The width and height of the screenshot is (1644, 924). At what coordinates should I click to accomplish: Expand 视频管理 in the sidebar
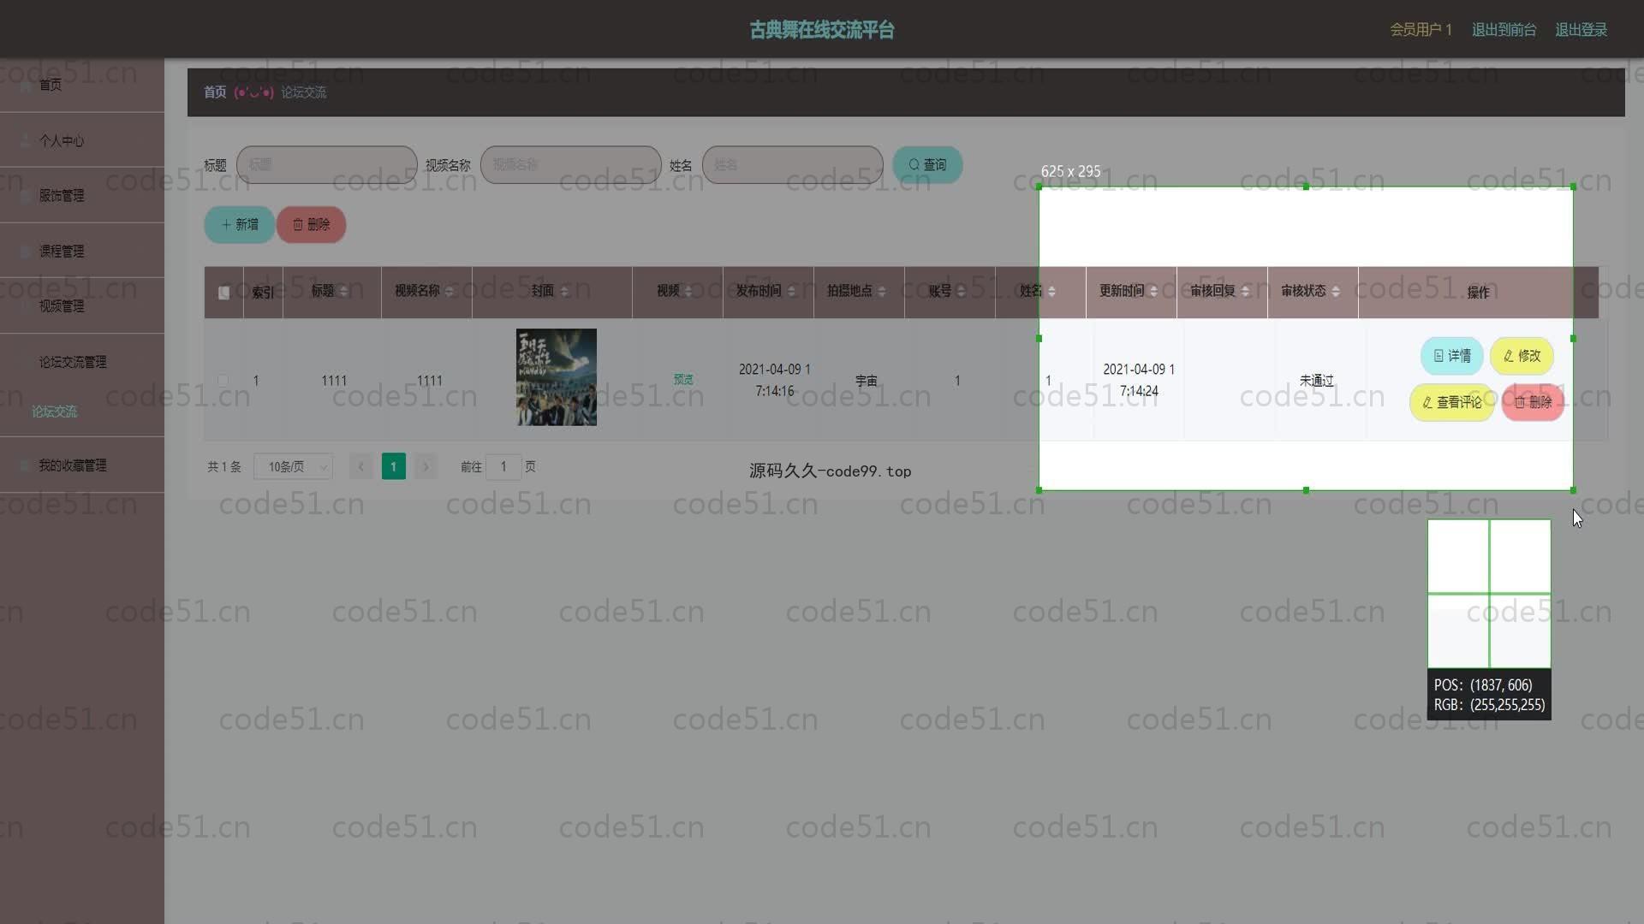(82, 305)
